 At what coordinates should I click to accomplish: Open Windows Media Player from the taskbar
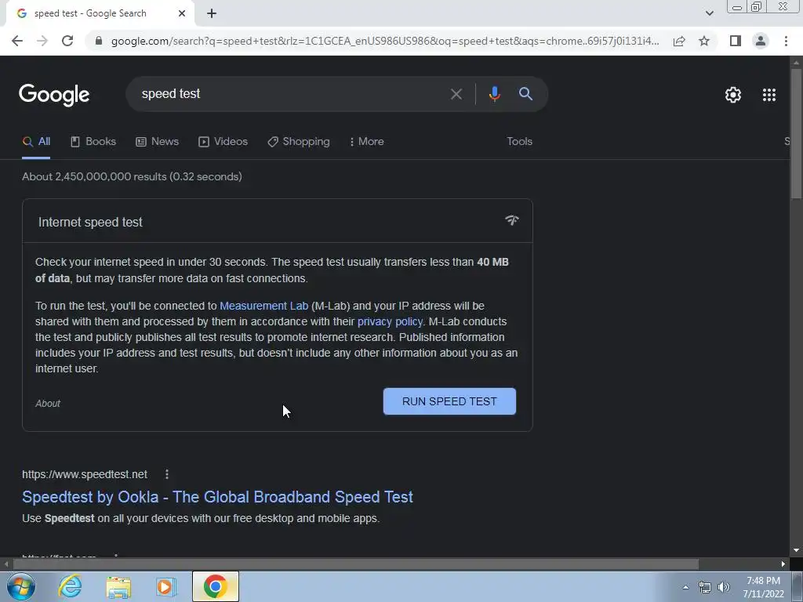[x=166, y=586]
